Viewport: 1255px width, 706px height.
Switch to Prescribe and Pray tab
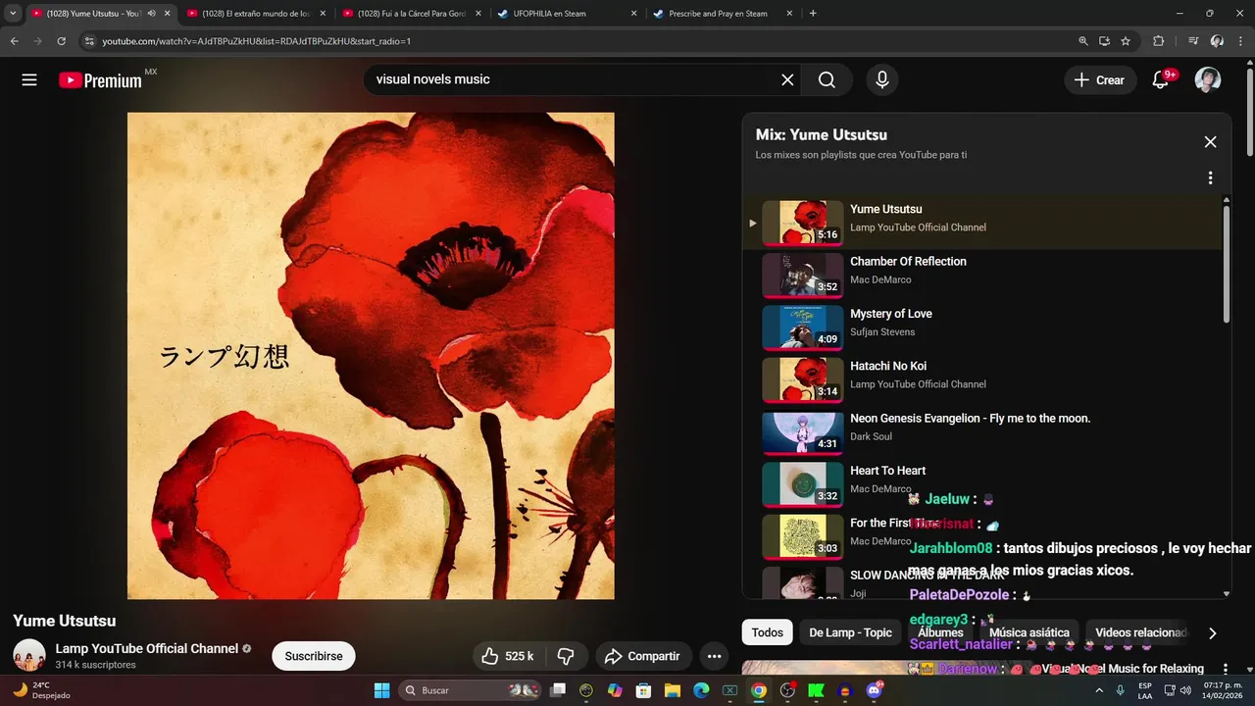[x=723, y=14]
